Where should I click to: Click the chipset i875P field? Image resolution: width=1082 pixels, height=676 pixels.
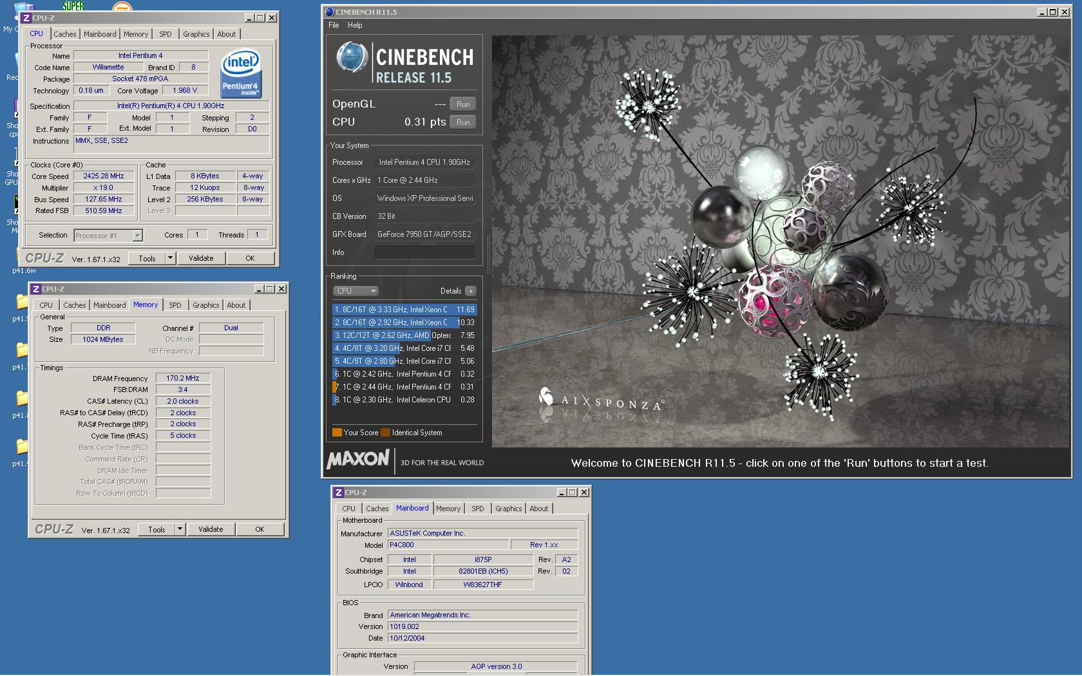pyautogui.click(x=483, y=559)
